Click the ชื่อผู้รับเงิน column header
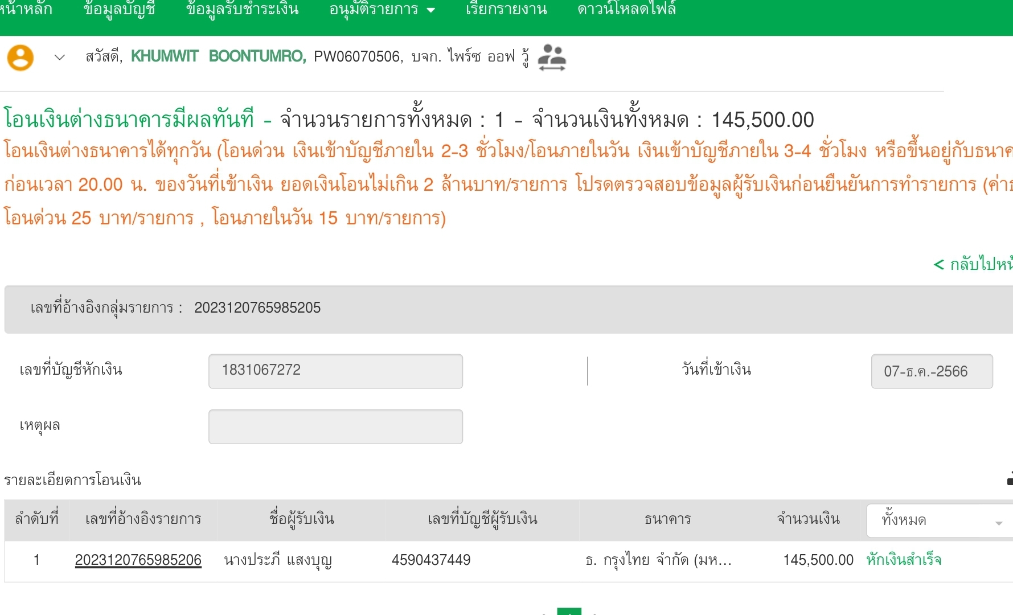Screen dimensions: 1013x615 pos(301,519)
